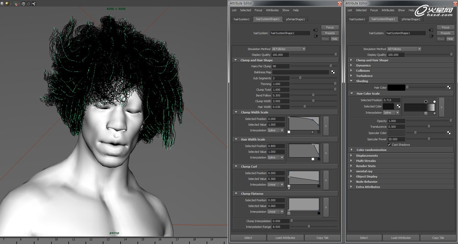This screenshot has width=458, height=244.
Task: Open the Clump Curl ramp expand arrow
Action: click(x=326, y=179)
